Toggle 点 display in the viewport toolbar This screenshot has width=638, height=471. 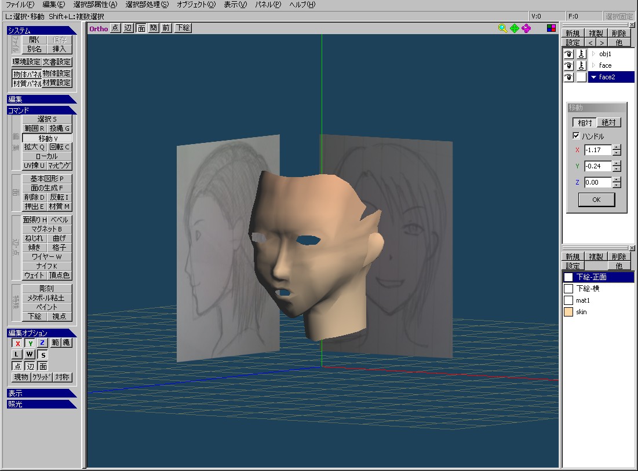point(115,28)
